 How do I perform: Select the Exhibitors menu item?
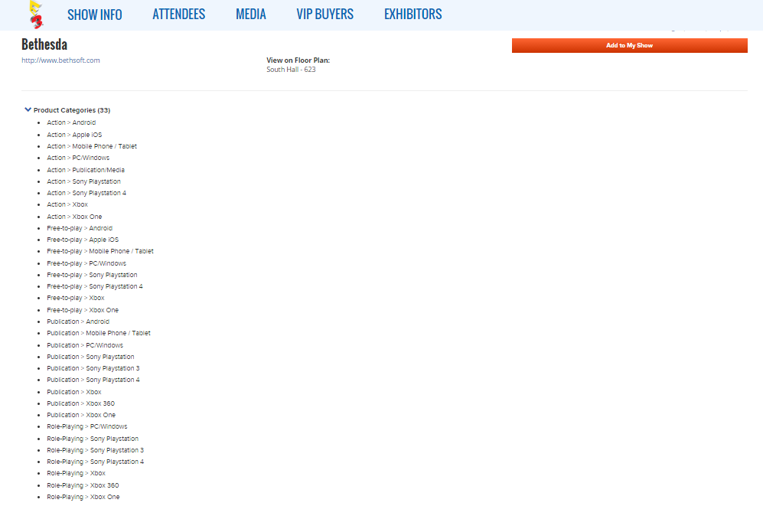(x=412, y=15)
